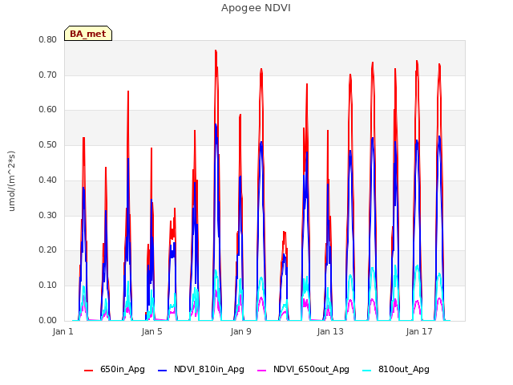The image size is (513, 385).
Task: Click the 0.50 y-axis tick label
Action: tap(48, 144)
